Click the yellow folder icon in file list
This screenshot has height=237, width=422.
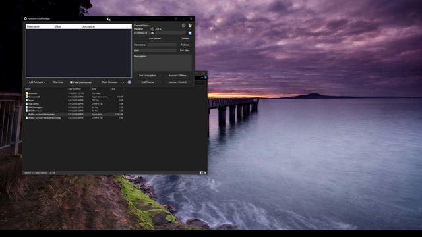(26, 93)
